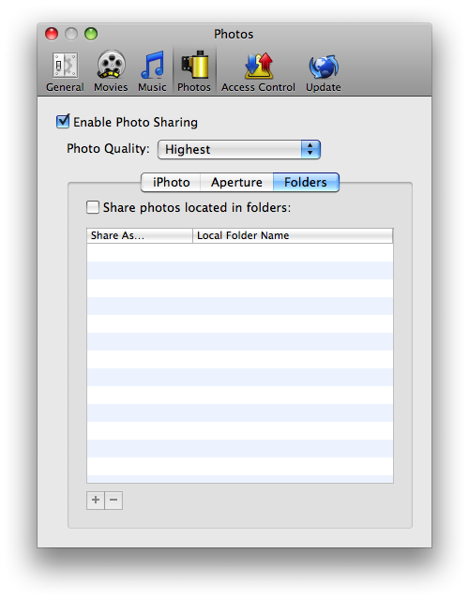This screenshot has height=599, width=469.
Task: Remove a folder with the minus button
Action: [x=113, y=500]
